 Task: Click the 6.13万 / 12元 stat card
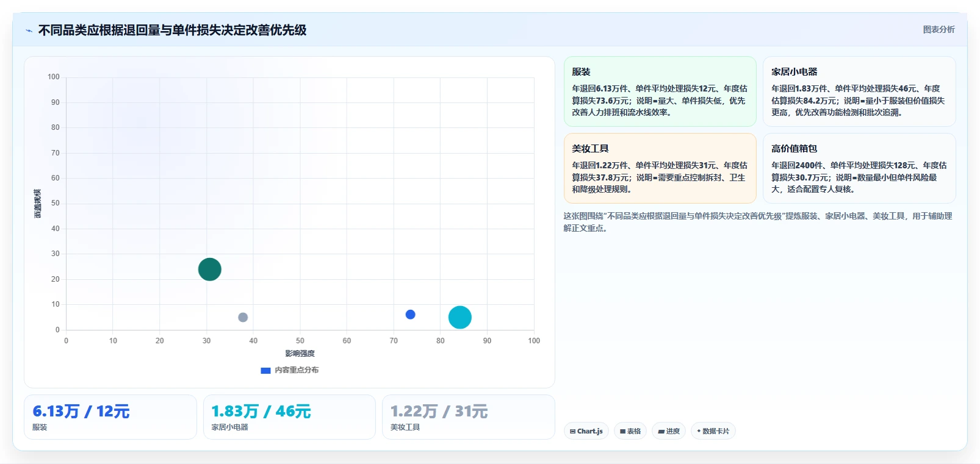click(110, 417)
